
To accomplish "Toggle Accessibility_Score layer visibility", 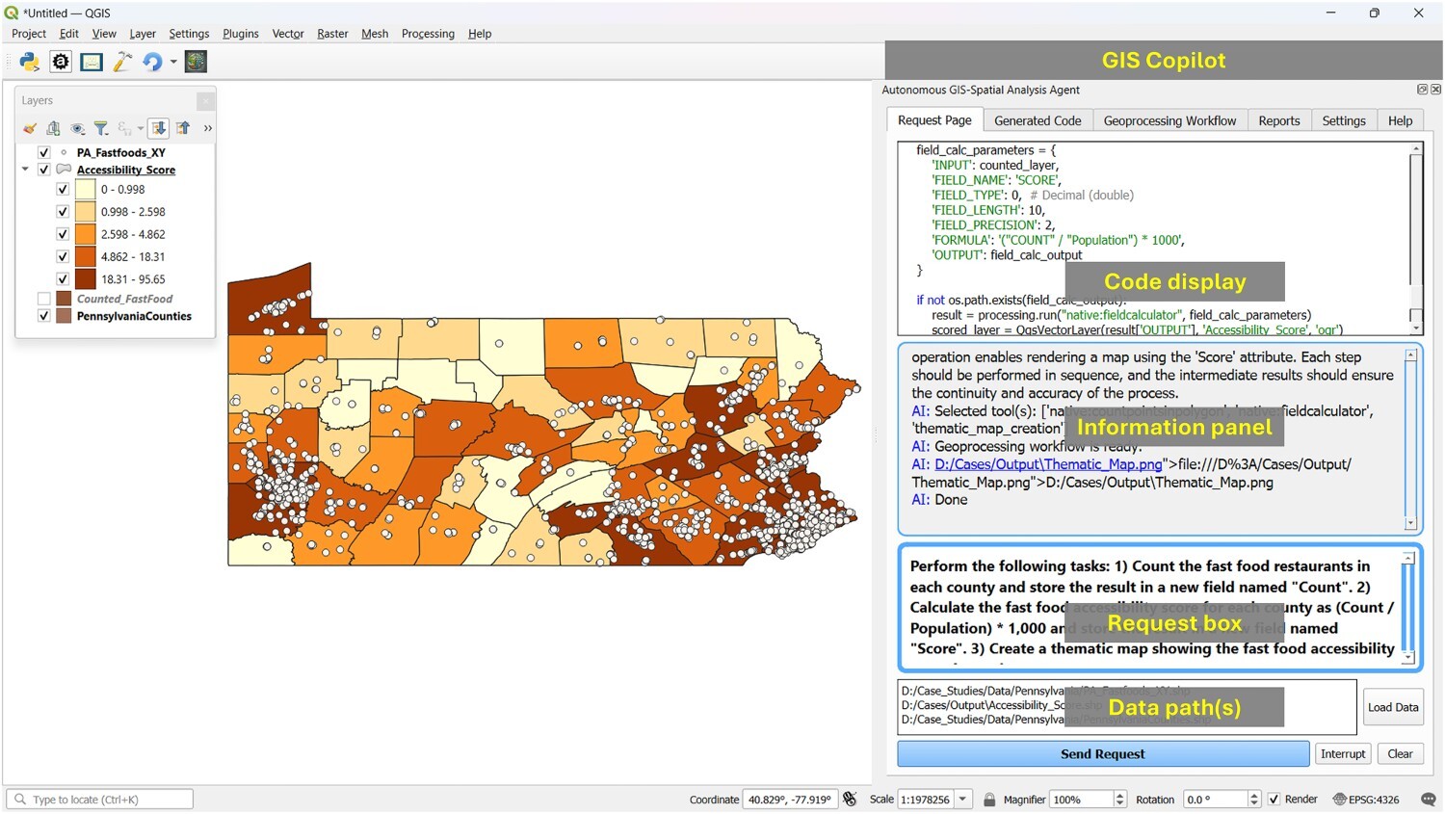I will tap(43, 170).
